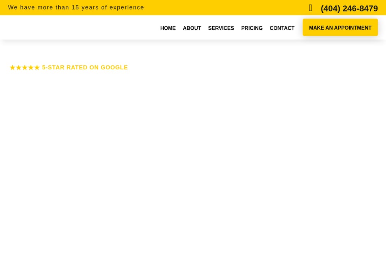The image size is (386, 257).
Task: Click the blank white hero area below rating
Action: pos(193,160)
